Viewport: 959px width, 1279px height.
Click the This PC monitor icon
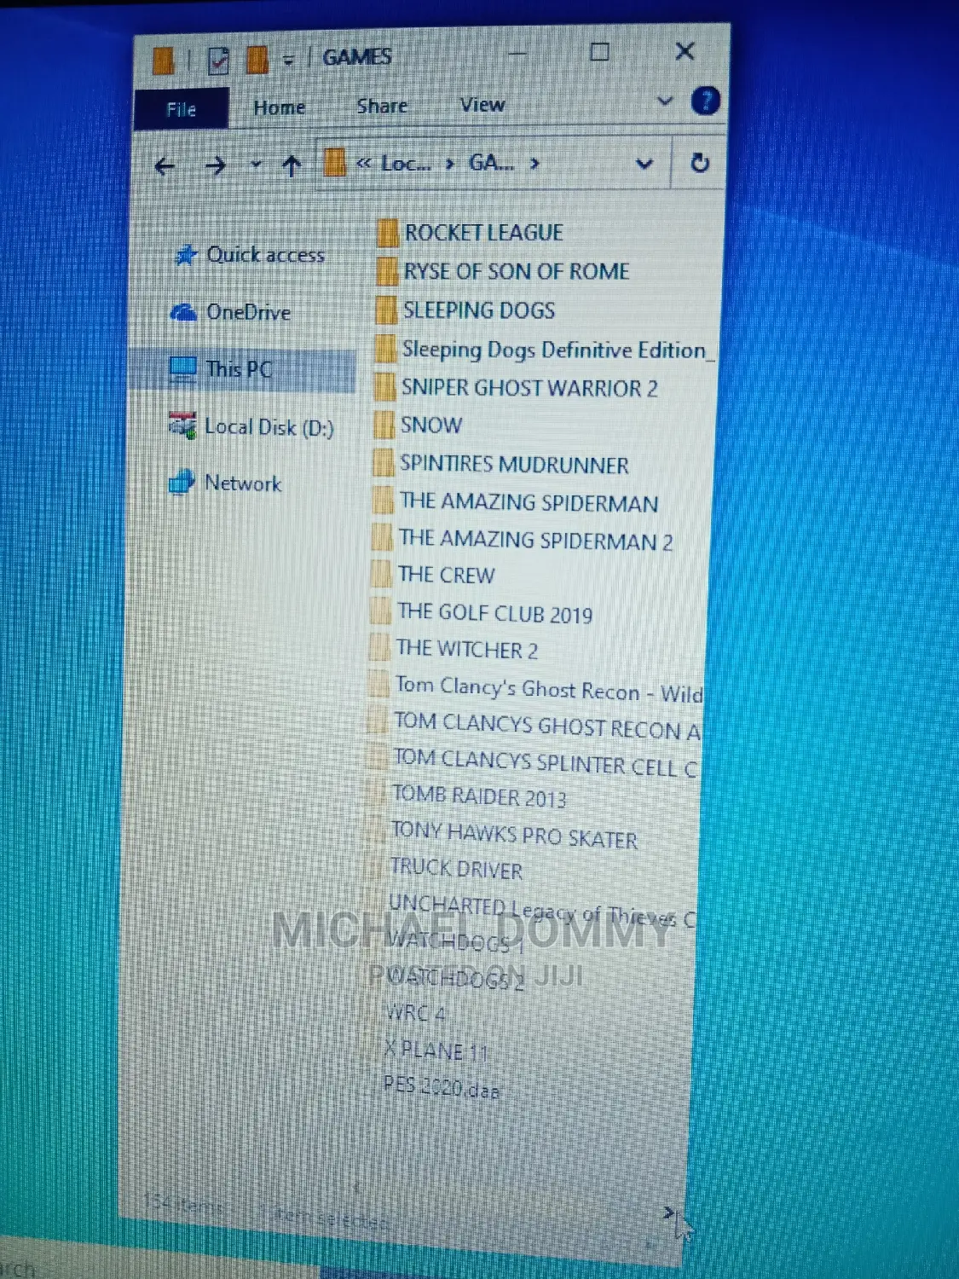(x=182, y=368)
